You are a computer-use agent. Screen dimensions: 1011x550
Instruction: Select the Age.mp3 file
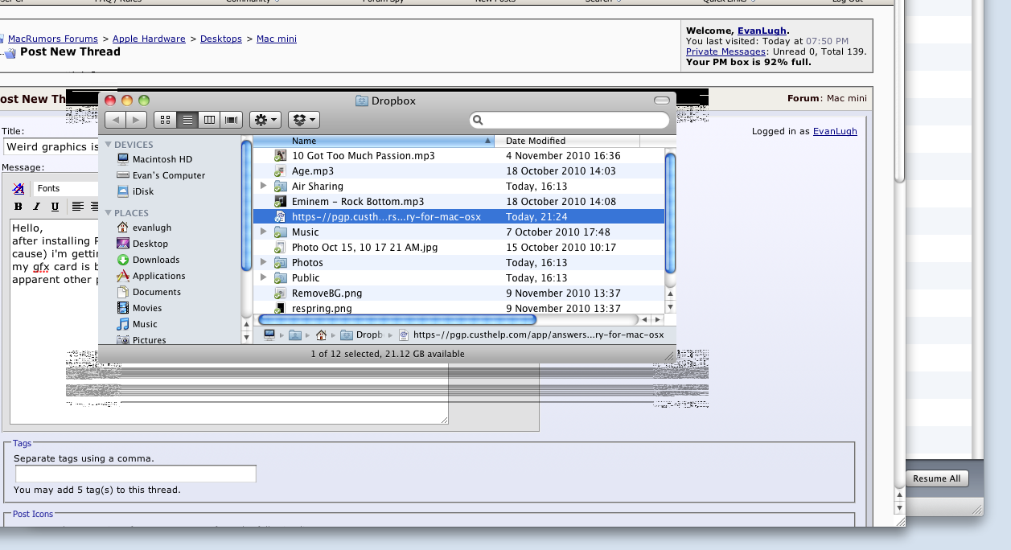click(458, 171)
